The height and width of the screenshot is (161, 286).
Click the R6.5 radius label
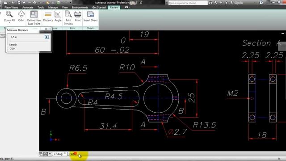pos(78,68)
